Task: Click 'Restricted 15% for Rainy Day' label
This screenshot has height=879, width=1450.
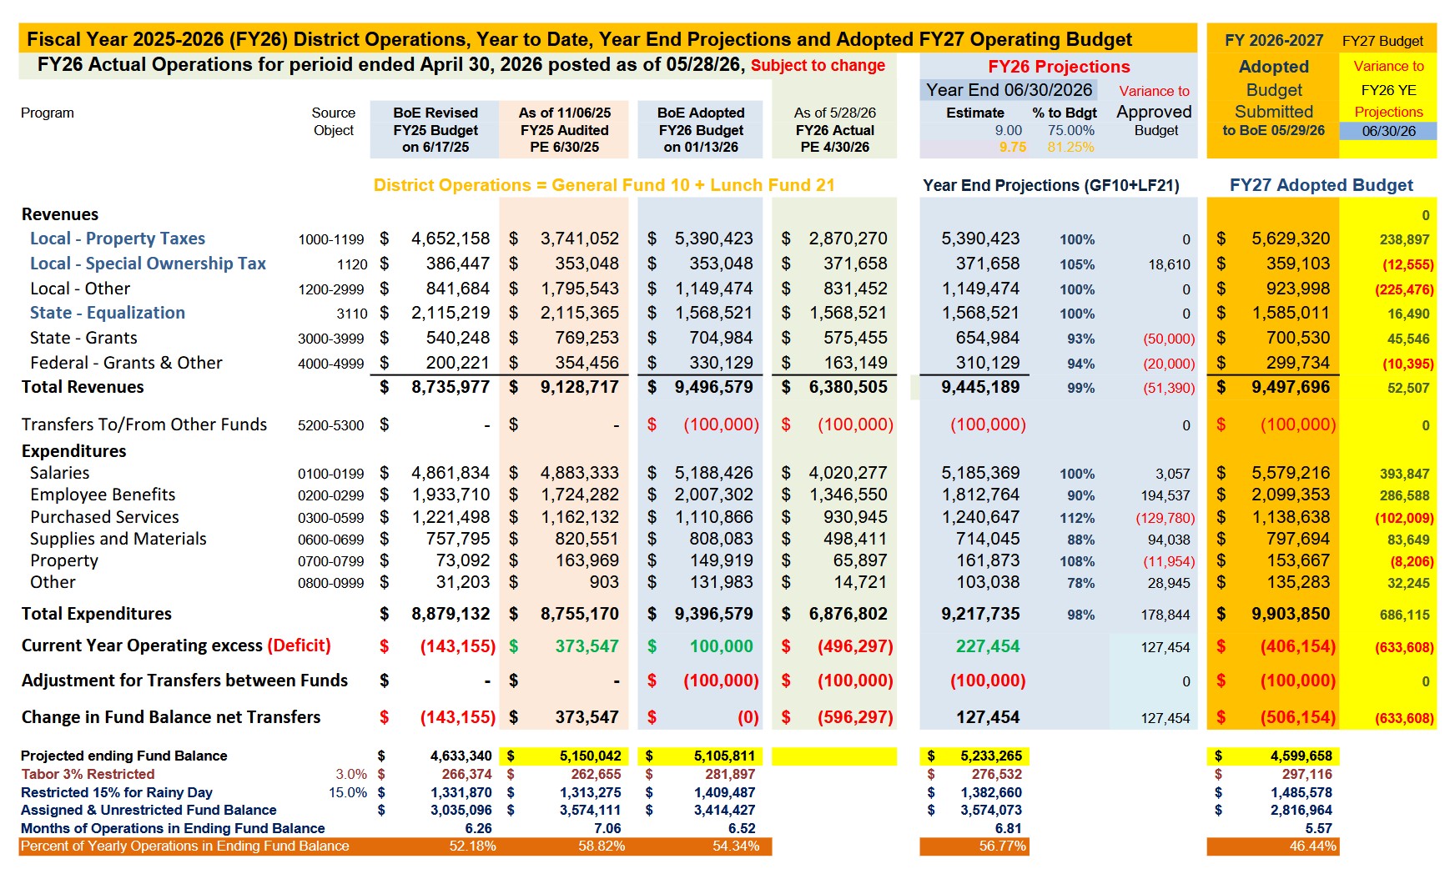Action: (117, 792)
